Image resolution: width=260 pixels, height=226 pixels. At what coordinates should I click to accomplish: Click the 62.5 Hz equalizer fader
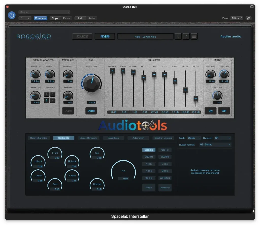coord(112,71)
